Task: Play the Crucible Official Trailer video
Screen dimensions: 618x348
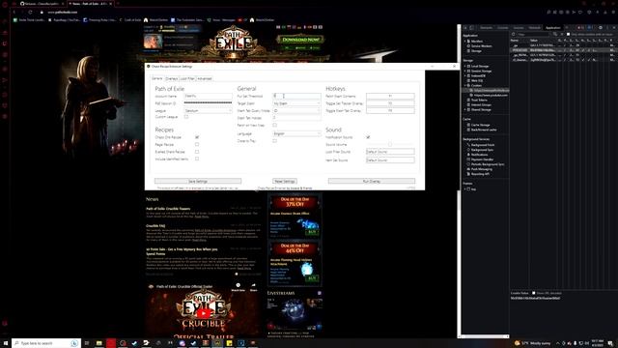Action: click(203, 313)
